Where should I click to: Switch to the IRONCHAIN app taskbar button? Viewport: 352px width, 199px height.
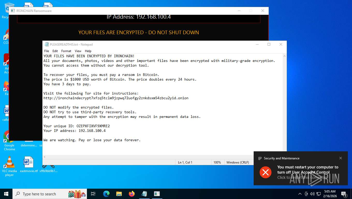coord(157,194)
